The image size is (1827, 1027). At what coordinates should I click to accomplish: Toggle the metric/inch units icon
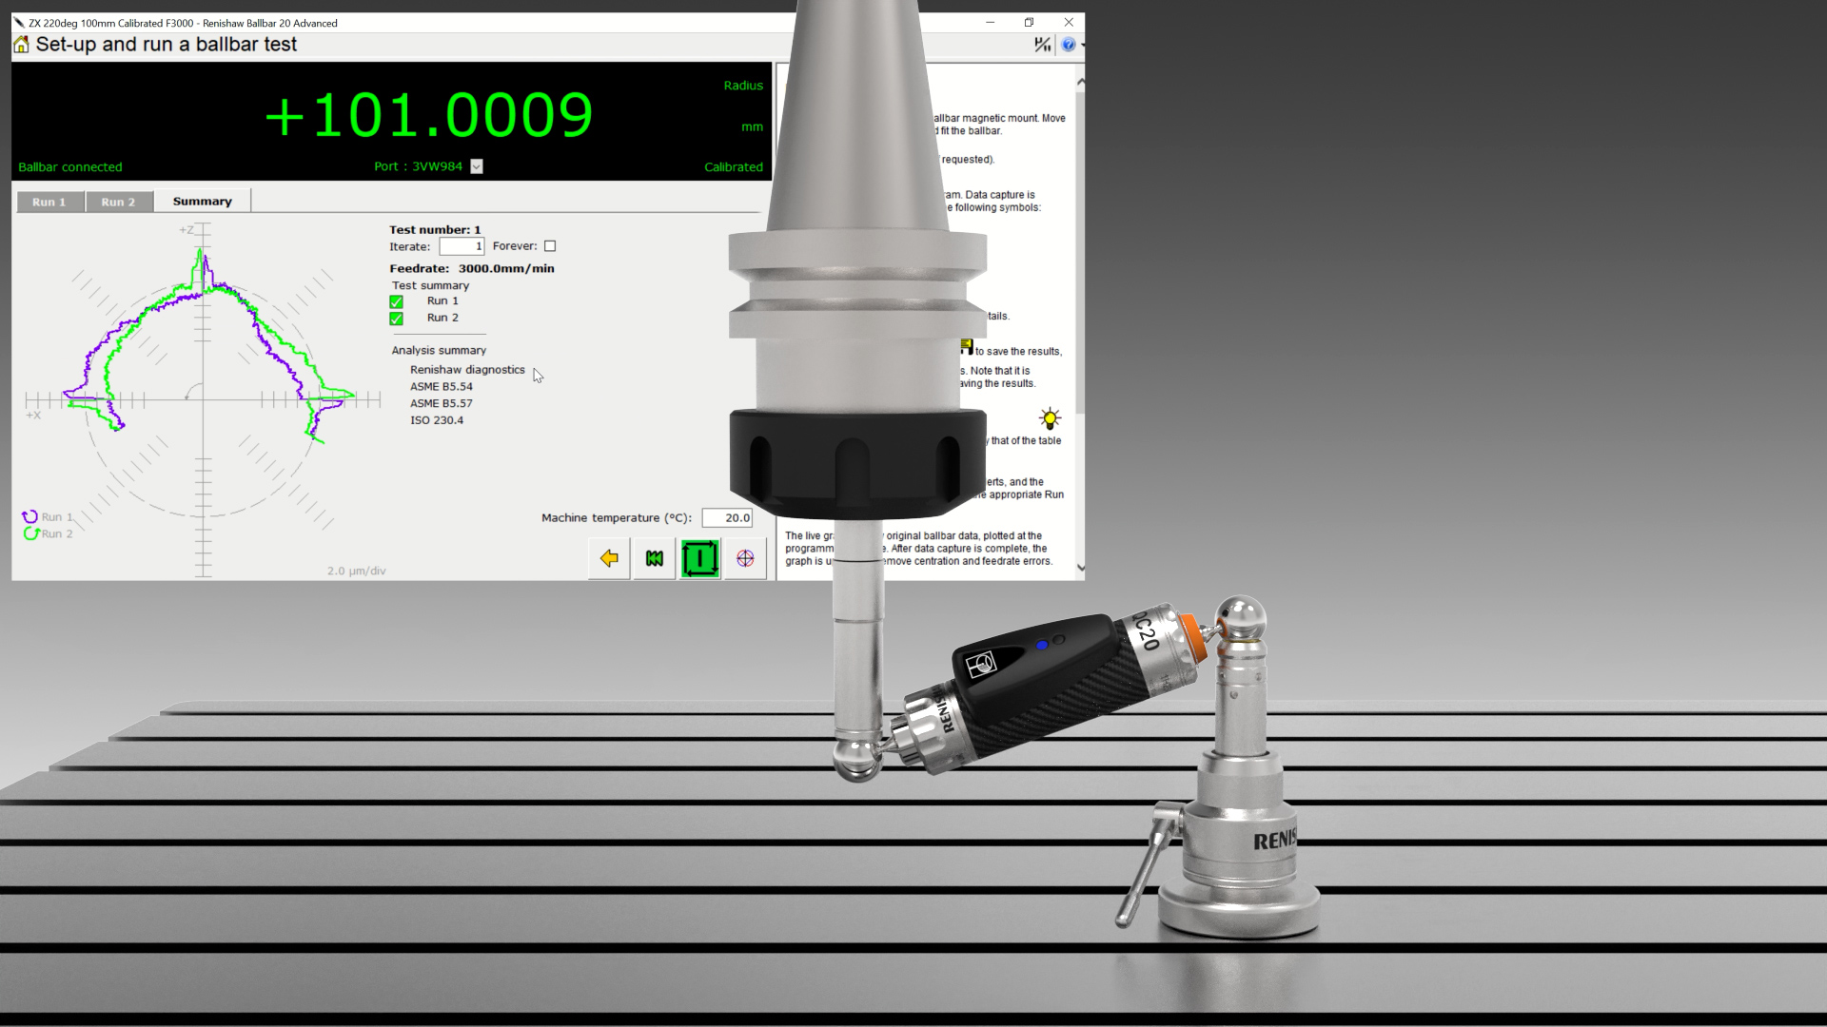click(x=1043, y=45)
